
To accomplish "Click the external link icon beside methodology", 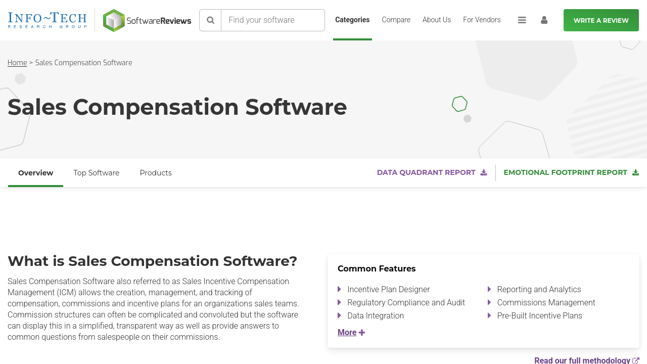I will click(636, 360).
